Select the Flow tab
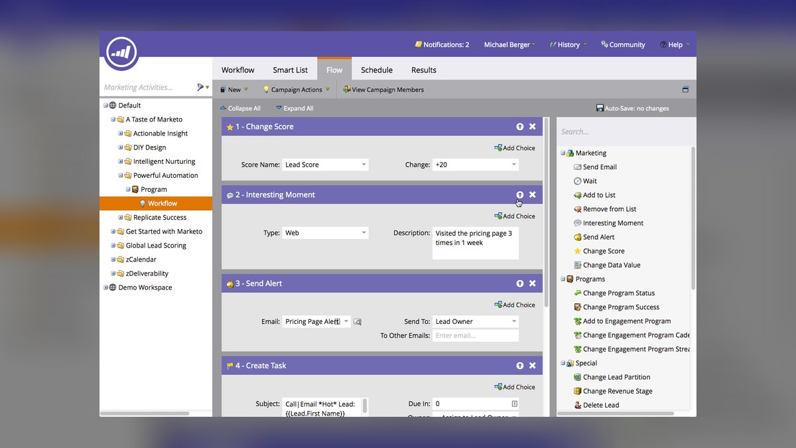796x448 pixels. tap(334, 70)
